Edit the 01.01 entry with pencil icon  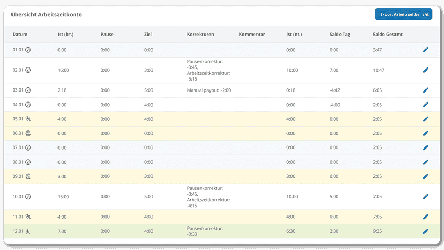(426, 50)
